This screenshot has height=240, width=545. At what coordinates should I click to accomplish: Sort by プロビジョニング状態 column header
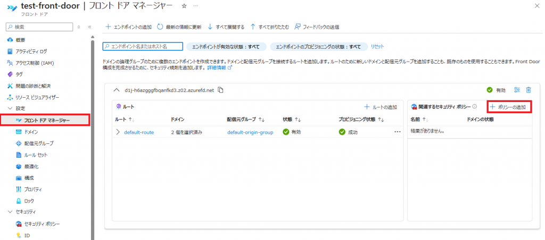[361, 119]
